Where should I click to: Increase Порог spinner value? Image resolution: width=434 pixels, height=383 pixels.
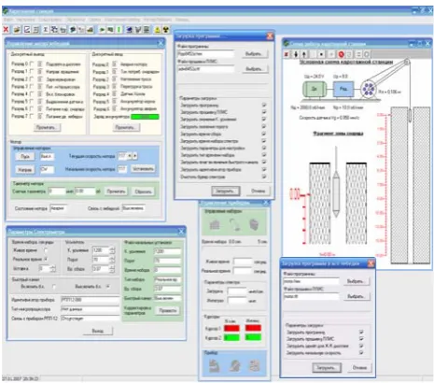112,258
